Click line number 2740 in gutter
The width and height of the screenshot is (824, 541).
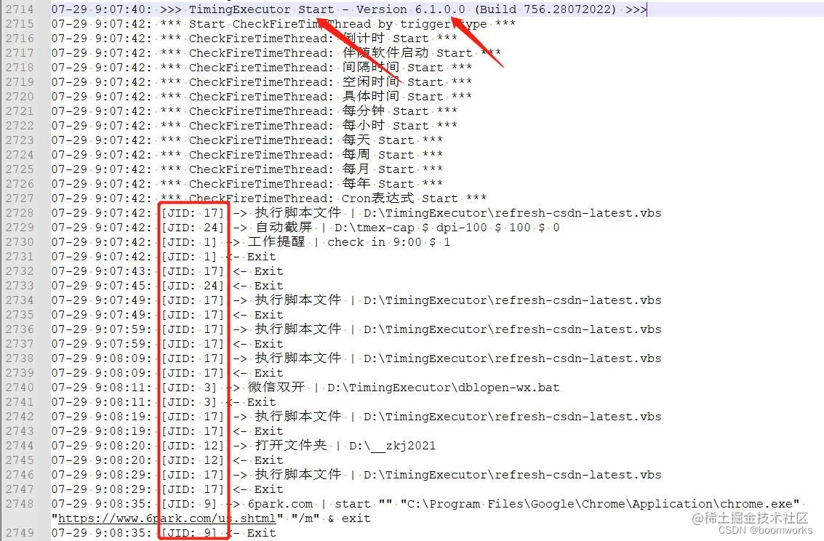pos(20,387)
